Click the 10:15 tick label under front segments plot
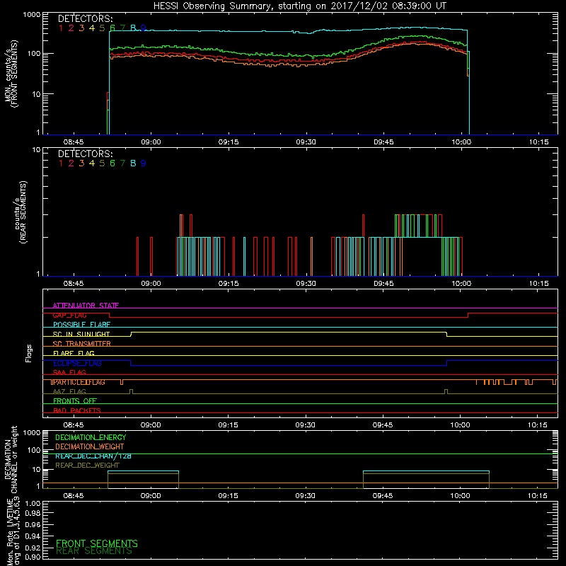The image size is (566, 566). [x=538, y=142]
